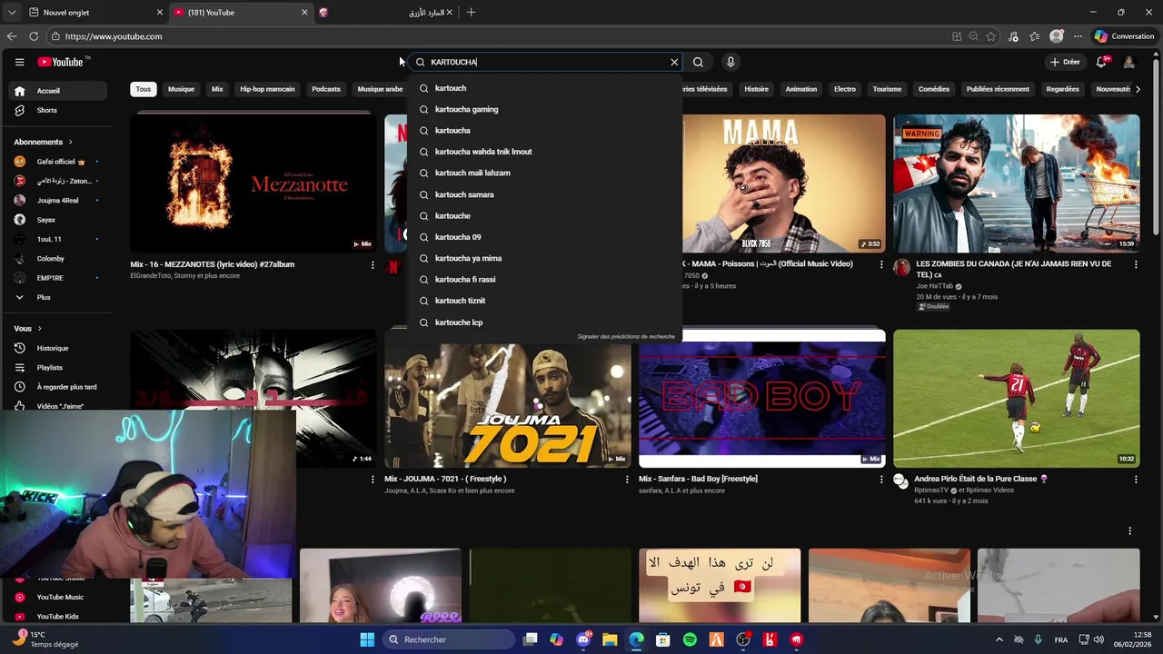Start voice search with the microphone
The width and height of the screenshot is (1163, 654).
(731, 62)
